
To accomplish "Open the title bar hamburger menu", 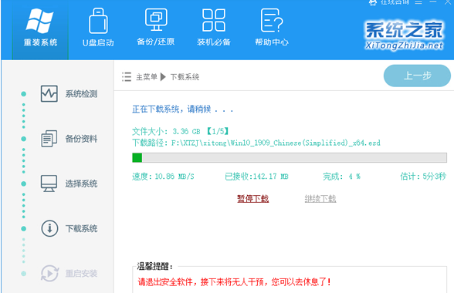I will [418, 2].
